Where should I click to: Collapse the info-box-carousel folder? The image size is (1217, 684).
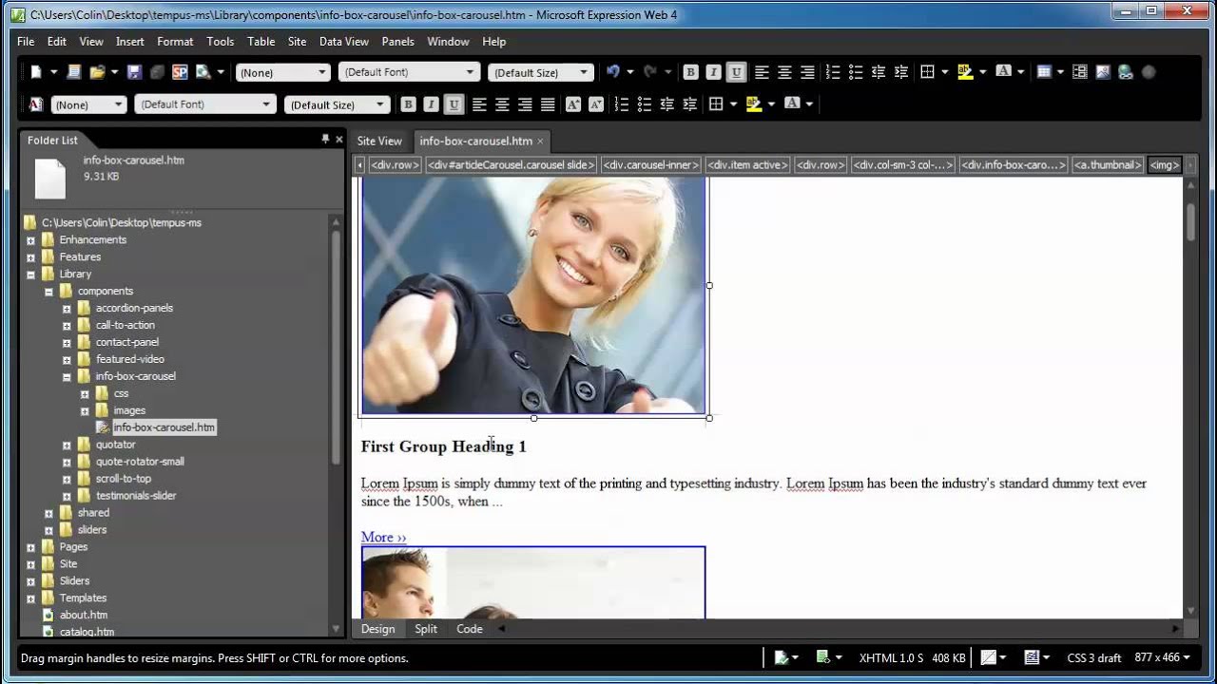[67, 377]
